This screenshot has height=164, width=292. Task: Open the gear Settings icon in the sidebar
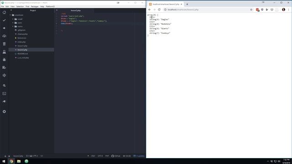coord(4,112)
